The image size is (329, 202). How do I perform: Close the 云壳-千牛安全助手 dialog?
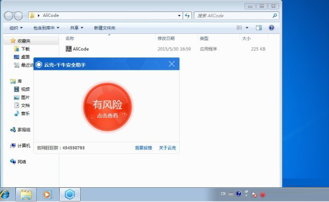point(172,64)
